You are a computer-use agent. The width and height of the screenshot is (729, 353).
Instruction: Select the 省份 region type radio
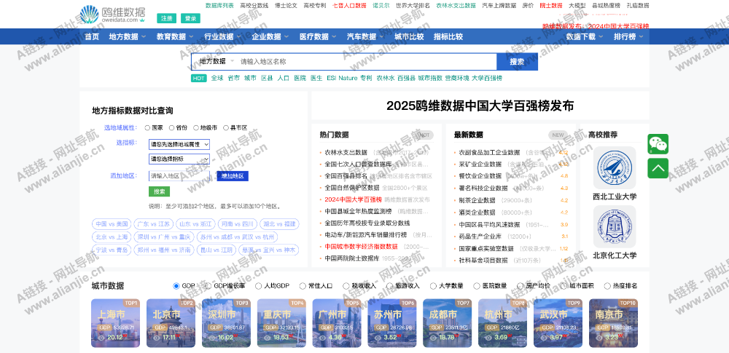pyautogui.click(x=171, y=127)
